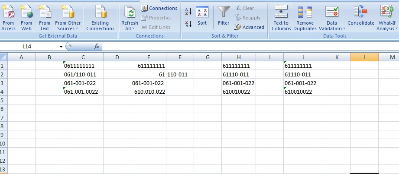Select cell C4 with 061.001.0022
399x174 pixels.
[x=83, y=92]
